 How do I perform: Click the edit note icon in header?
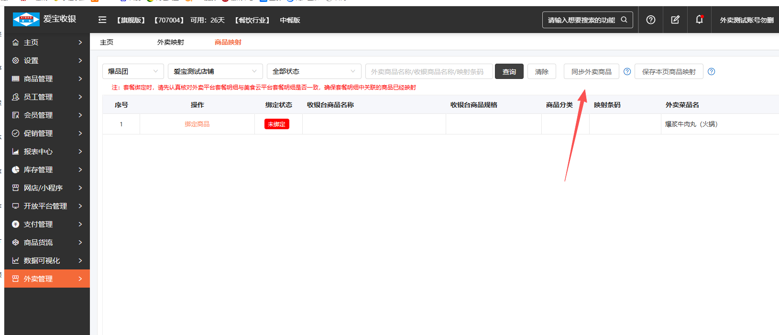coord(675,20)
